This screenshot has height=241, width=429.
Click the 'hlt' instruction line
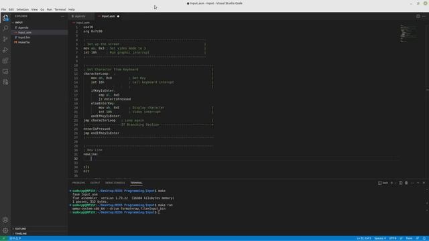[86, 171]
